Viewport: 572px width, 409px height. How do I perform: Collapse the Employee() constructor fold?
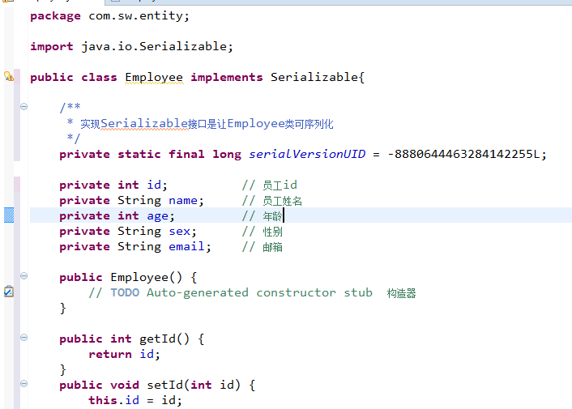tap(23, 275)
